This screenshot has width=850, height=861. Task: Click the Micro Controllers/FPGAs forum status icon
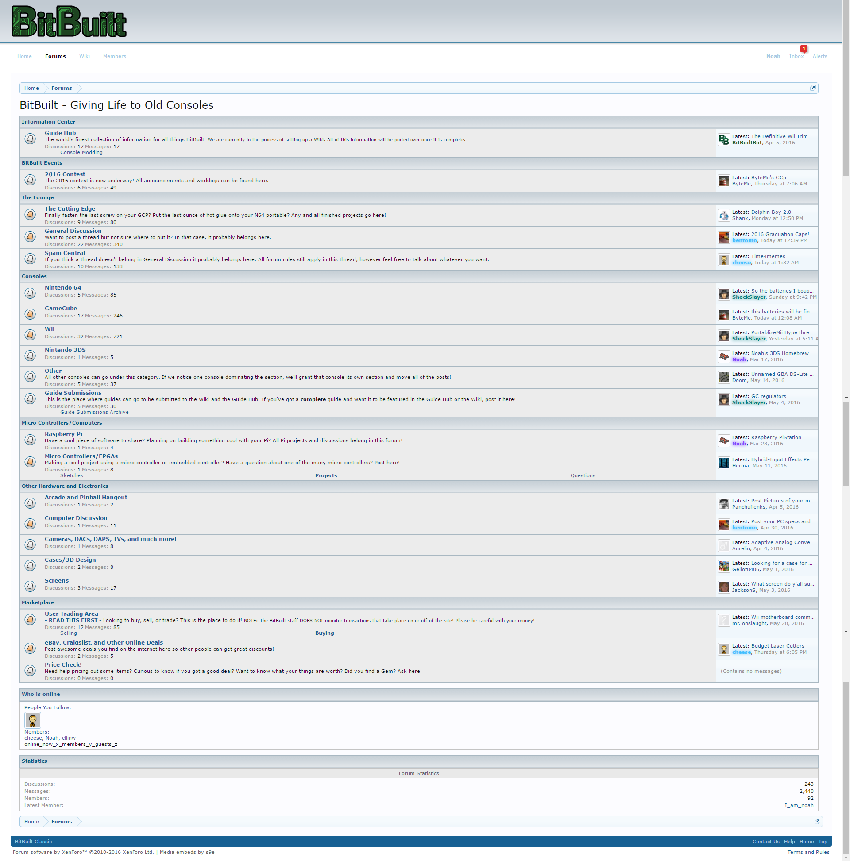click(30, 462)
